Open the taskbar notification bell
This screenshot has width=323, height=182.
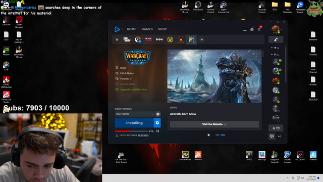click(318, 178)
